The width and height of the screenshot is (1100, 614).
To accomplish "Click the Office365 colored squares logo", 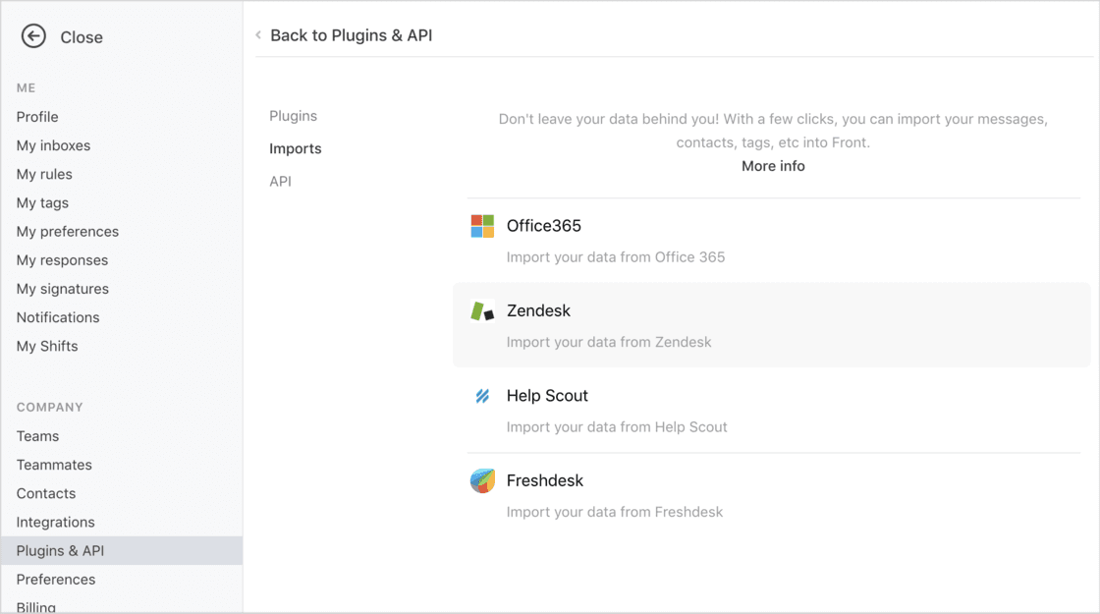I will click(x=482, y=226).
